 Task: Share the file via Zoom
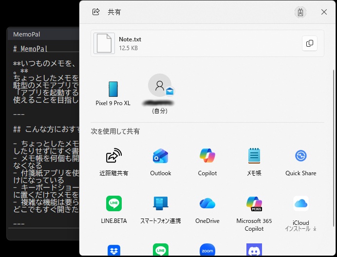pos(207,250)
